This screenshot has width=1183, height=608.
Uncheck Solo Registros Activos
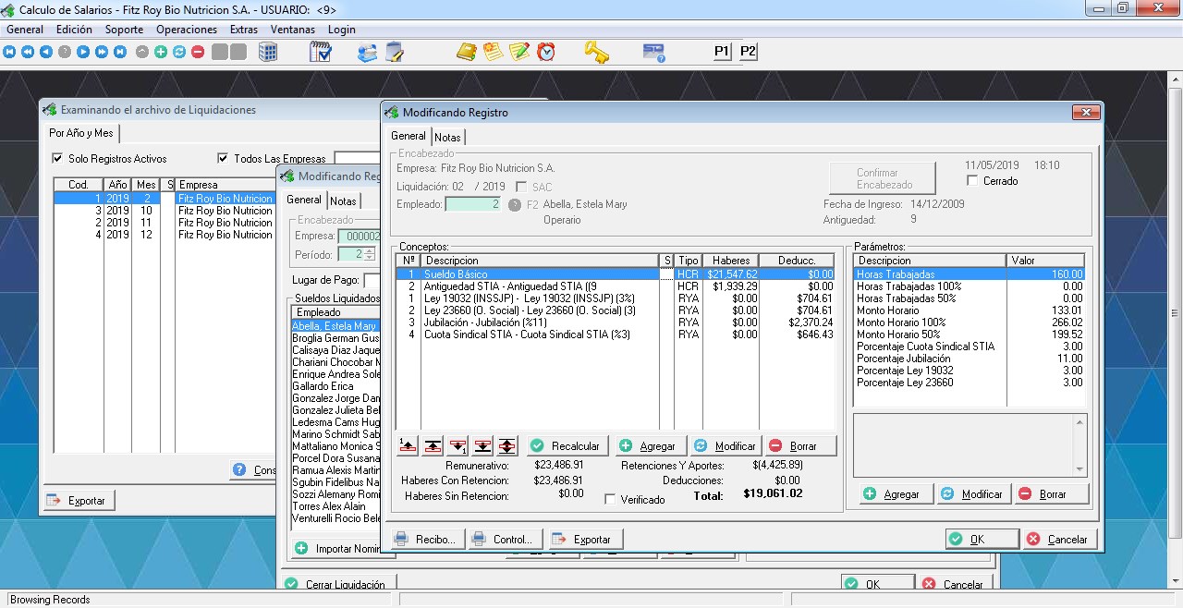(x=59, y=159)
